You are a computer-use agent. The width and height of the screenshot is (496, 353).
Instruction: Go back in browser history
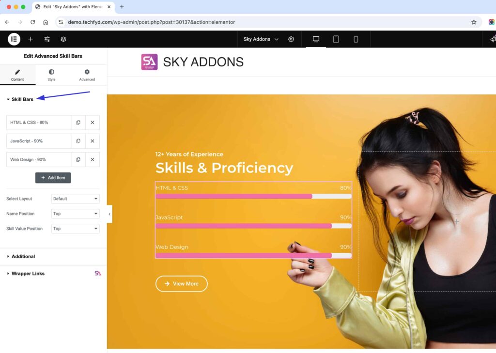coord(7,22)
